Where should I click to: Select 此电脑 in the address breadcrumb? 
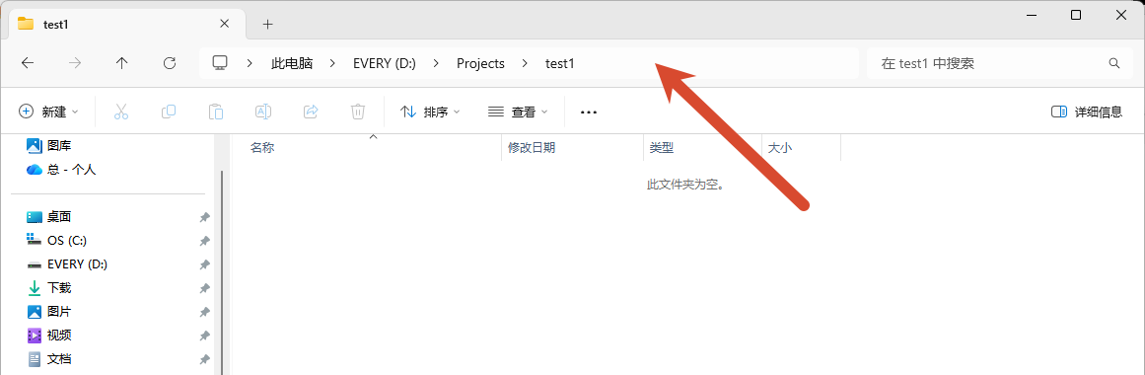point(292,63)
